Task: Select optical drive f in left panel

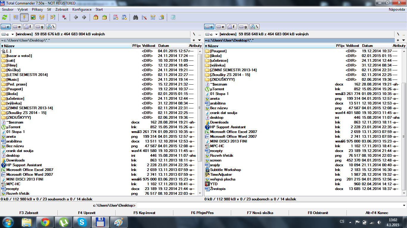Action: (28, 27)
